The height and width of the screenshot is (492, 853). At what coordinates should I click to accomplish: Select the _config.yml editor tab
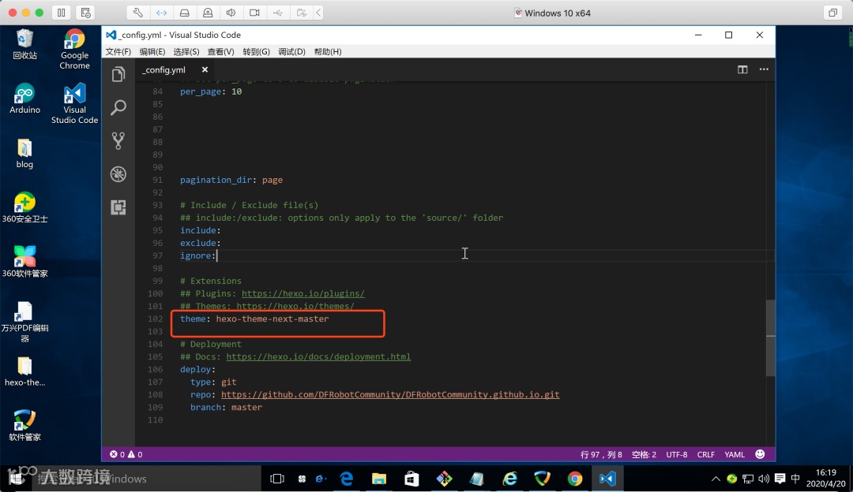[175, 69]
